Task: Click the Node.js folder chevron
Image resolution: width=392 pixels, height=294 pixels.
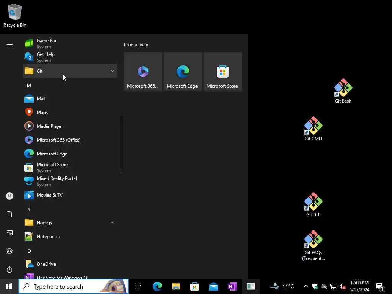Action: tap(113, 222)
